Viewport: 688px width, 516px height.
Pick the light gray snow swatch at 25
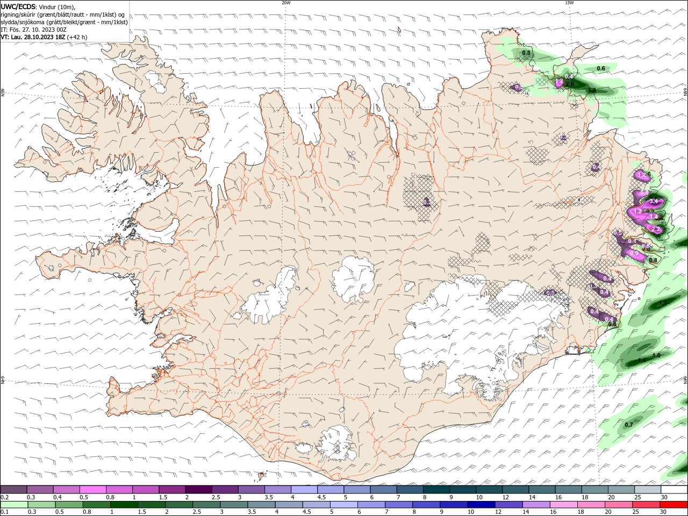click(x=647, y=490)
